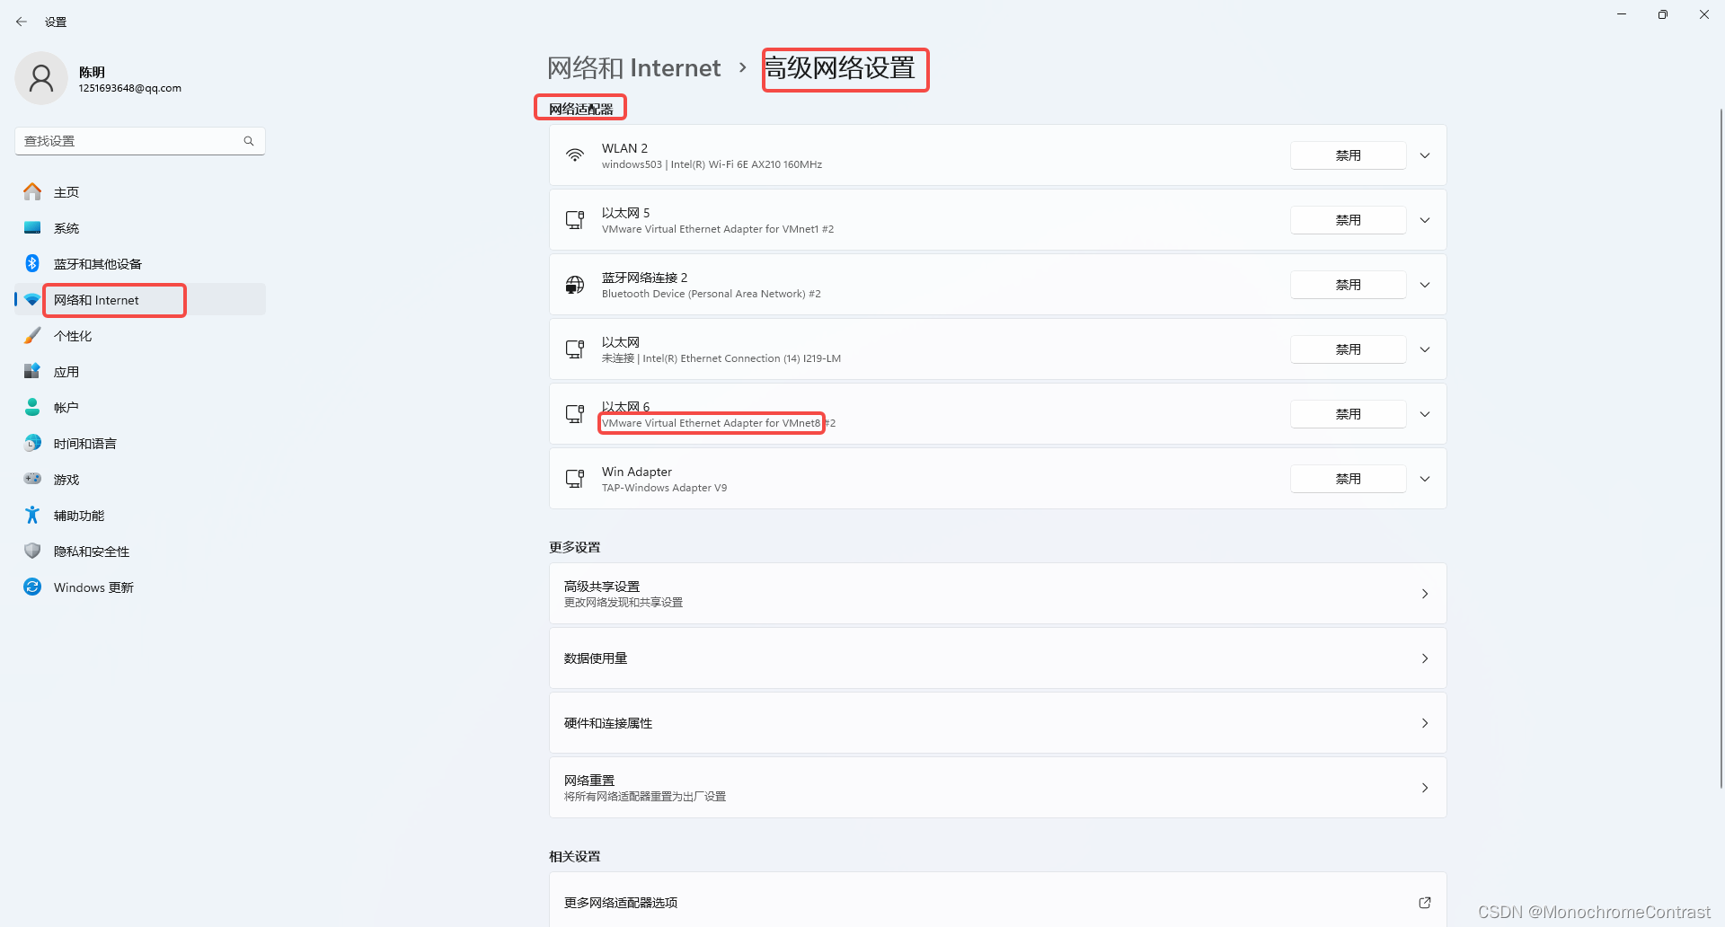Open the user profile avatar

(41, 79)
